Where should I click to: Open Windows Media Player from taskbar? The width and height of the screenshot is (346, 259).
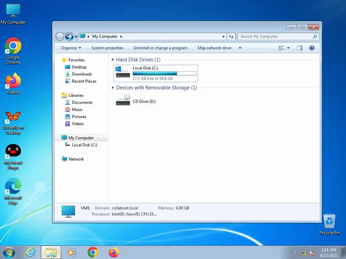(x=72, y=252)
